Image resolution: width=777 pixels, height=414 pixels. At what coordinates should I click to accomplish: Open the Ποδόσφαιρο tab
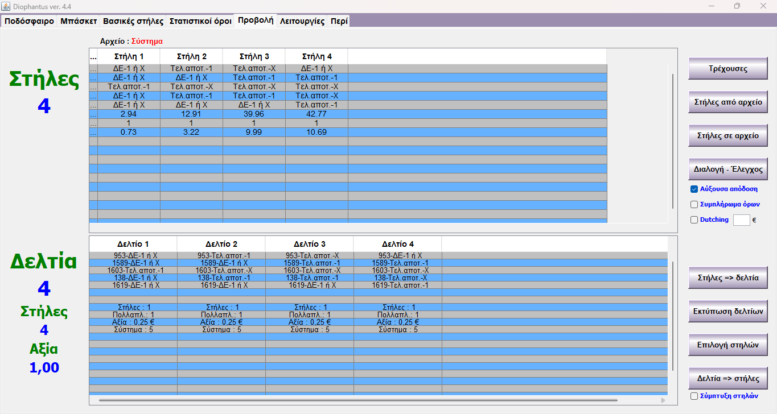29,21
